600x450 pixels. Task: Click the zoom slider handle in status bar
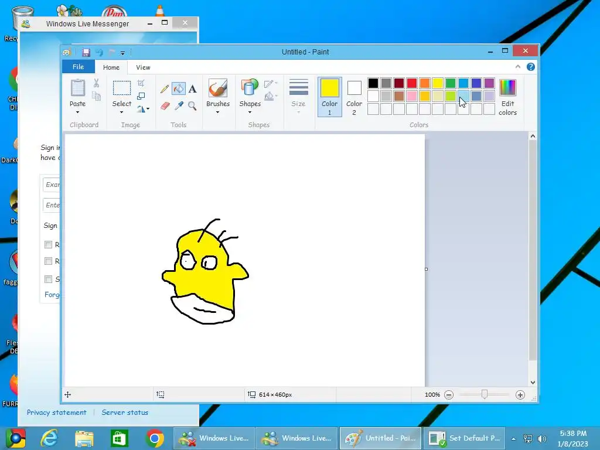pos(485,394)
